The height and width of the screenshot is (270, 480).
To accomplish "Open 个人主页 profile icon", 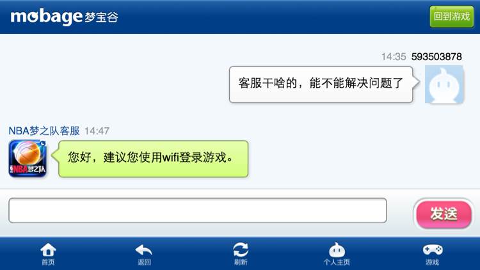I will [337, 250].
